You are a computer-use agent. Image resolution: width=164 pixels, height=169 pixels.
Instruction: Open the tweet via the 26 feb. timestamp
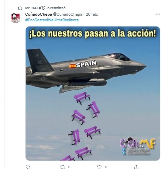[92, 14]
